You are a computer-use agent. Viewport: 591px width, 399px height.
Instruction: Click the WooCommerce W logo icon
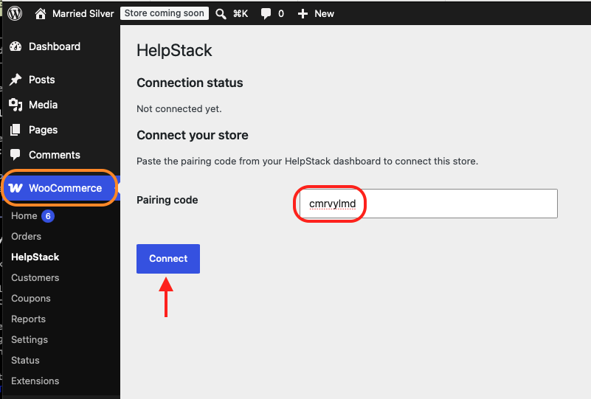(x=15, y=188)
